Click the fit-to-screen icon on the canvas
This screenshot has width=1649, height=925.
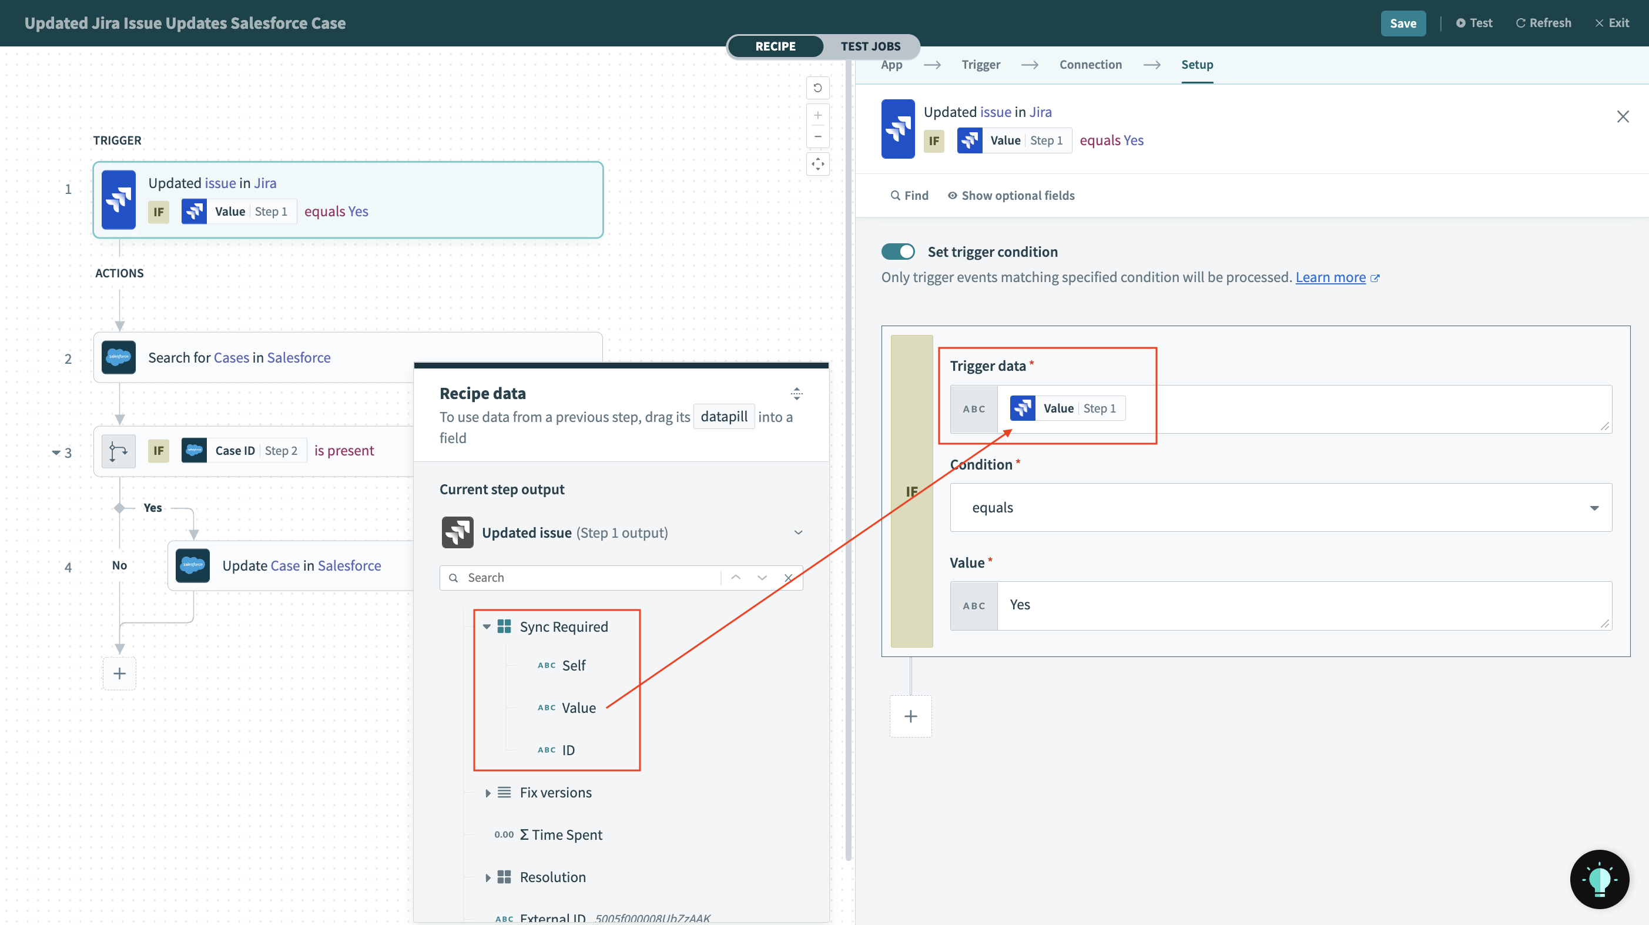pyautogui.click(x=817, y=164)
